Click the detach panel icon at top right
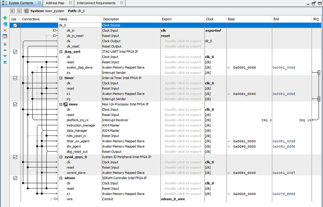Image resolution: width=323 pixels, height=207 pixels. 313,3
